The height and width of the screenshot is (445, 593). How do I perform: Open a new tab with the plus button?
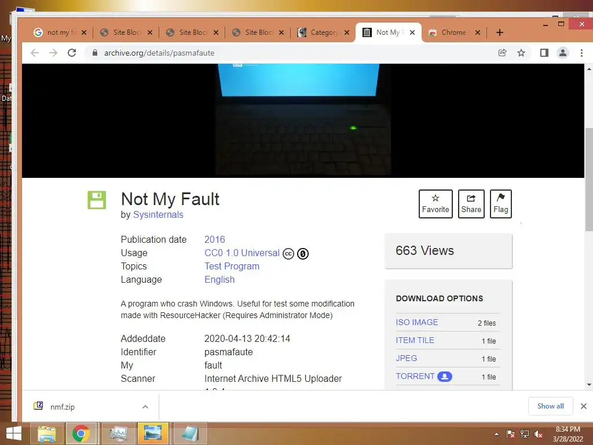(x=500, y=32)
